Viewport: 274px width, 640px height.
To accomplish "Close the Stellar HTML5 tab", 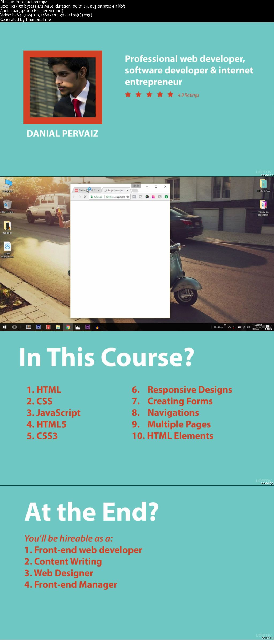I will point(98,190).
